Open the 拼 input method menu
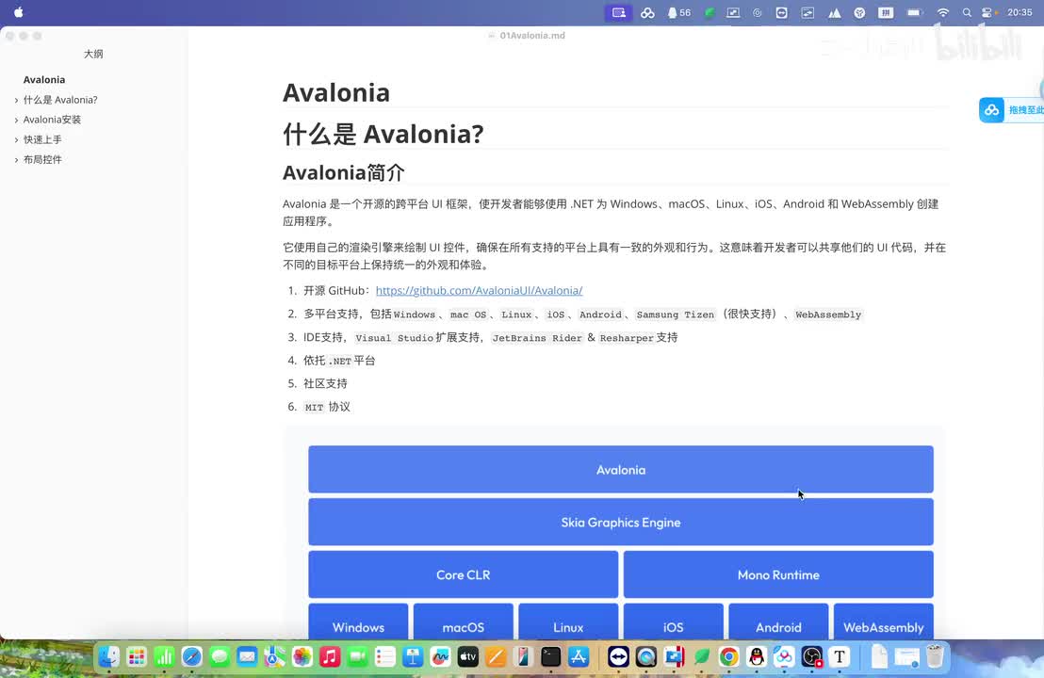The image size is (1044, 678). click(x=886, y=12)
